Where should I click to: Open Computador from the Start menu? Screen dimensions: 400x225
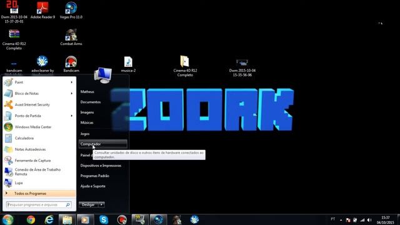pos(102,144)
